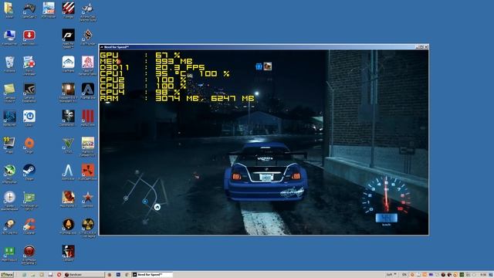Click the Opera quick-launch taskbar icon
Viewport: 494px width, 278px height.
pyautogui.click(x=59, y=275)
